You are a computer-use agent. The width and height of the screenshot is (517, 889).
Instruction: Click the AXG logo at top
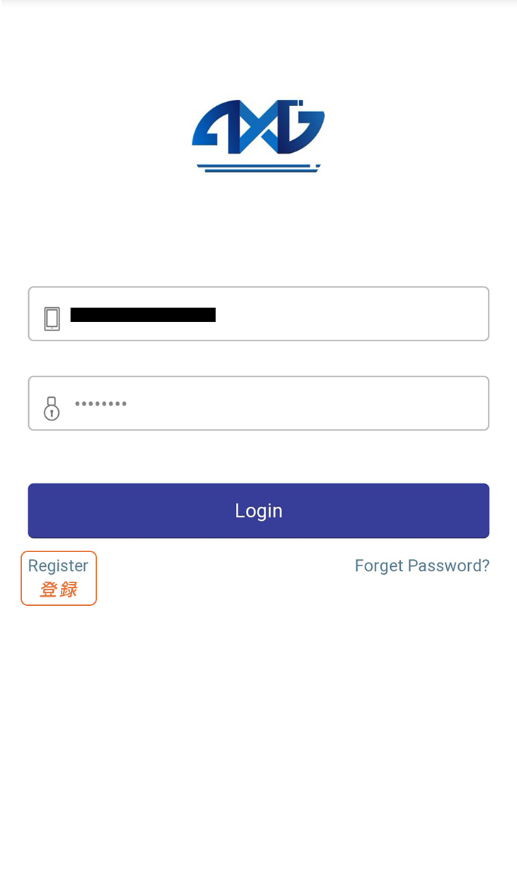(258, 136)
